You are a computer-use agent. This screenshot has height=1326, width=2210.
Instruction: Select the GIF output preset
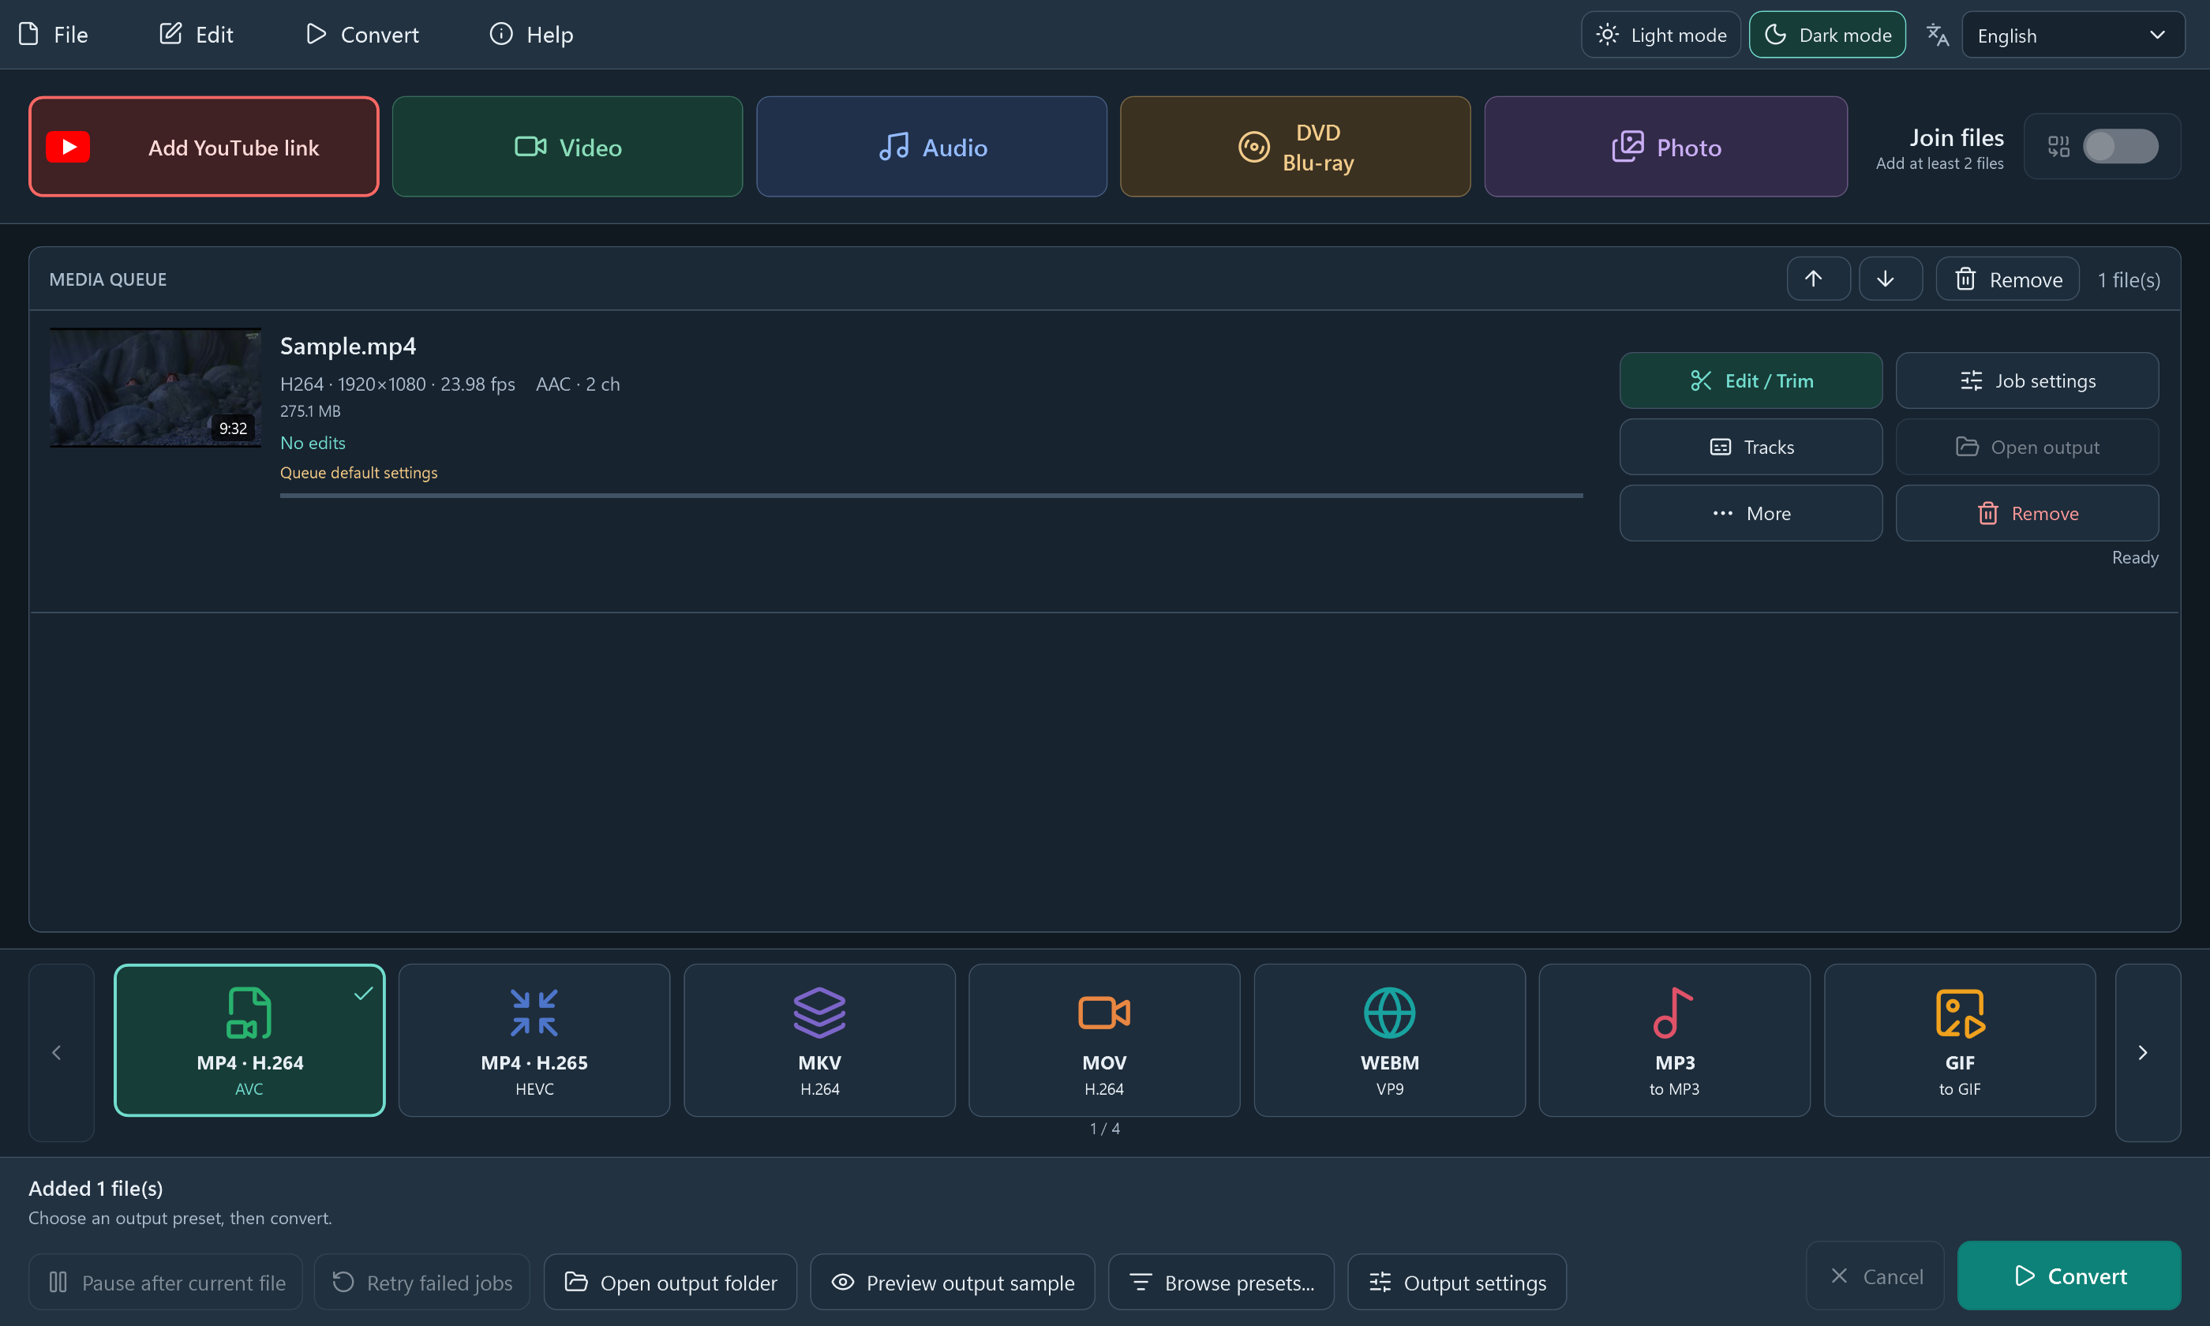coord(1959,1040)
